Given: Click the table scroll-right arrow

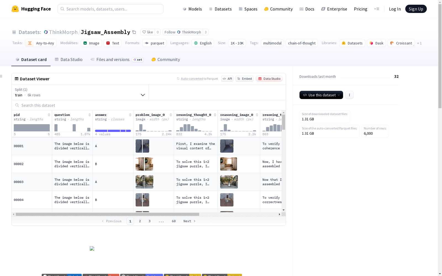Looking at the screenshot, I should click(280, 214).
